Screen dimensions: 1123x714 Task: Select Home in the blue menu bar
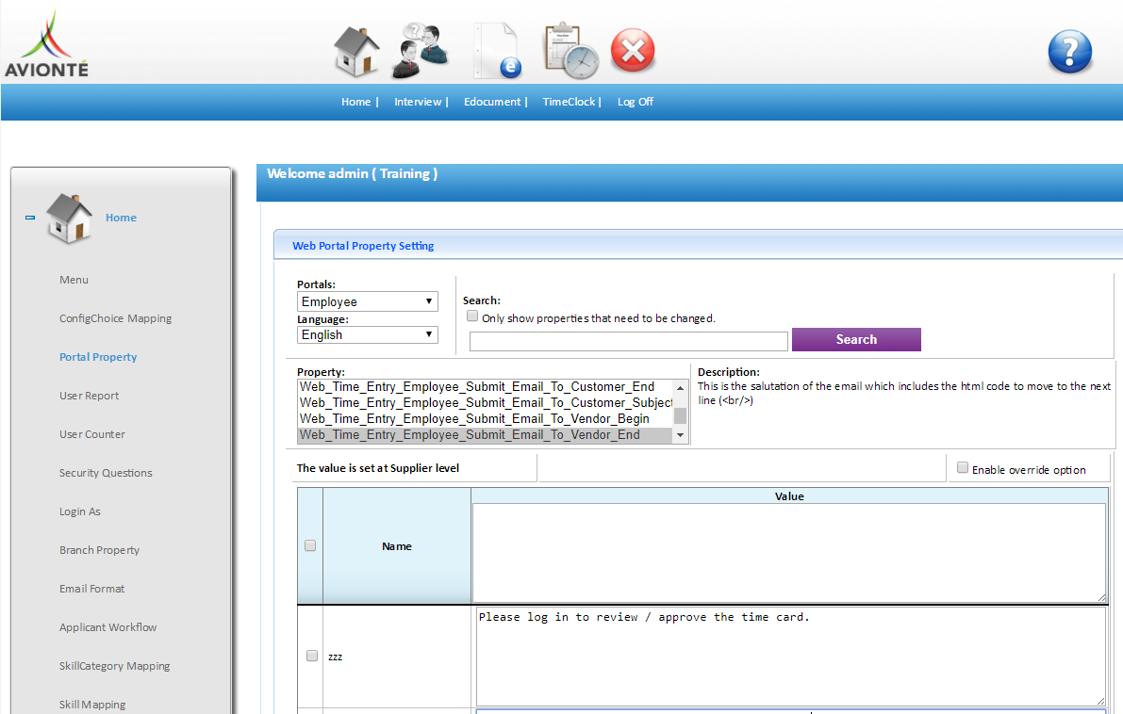[x=356, y=102]
